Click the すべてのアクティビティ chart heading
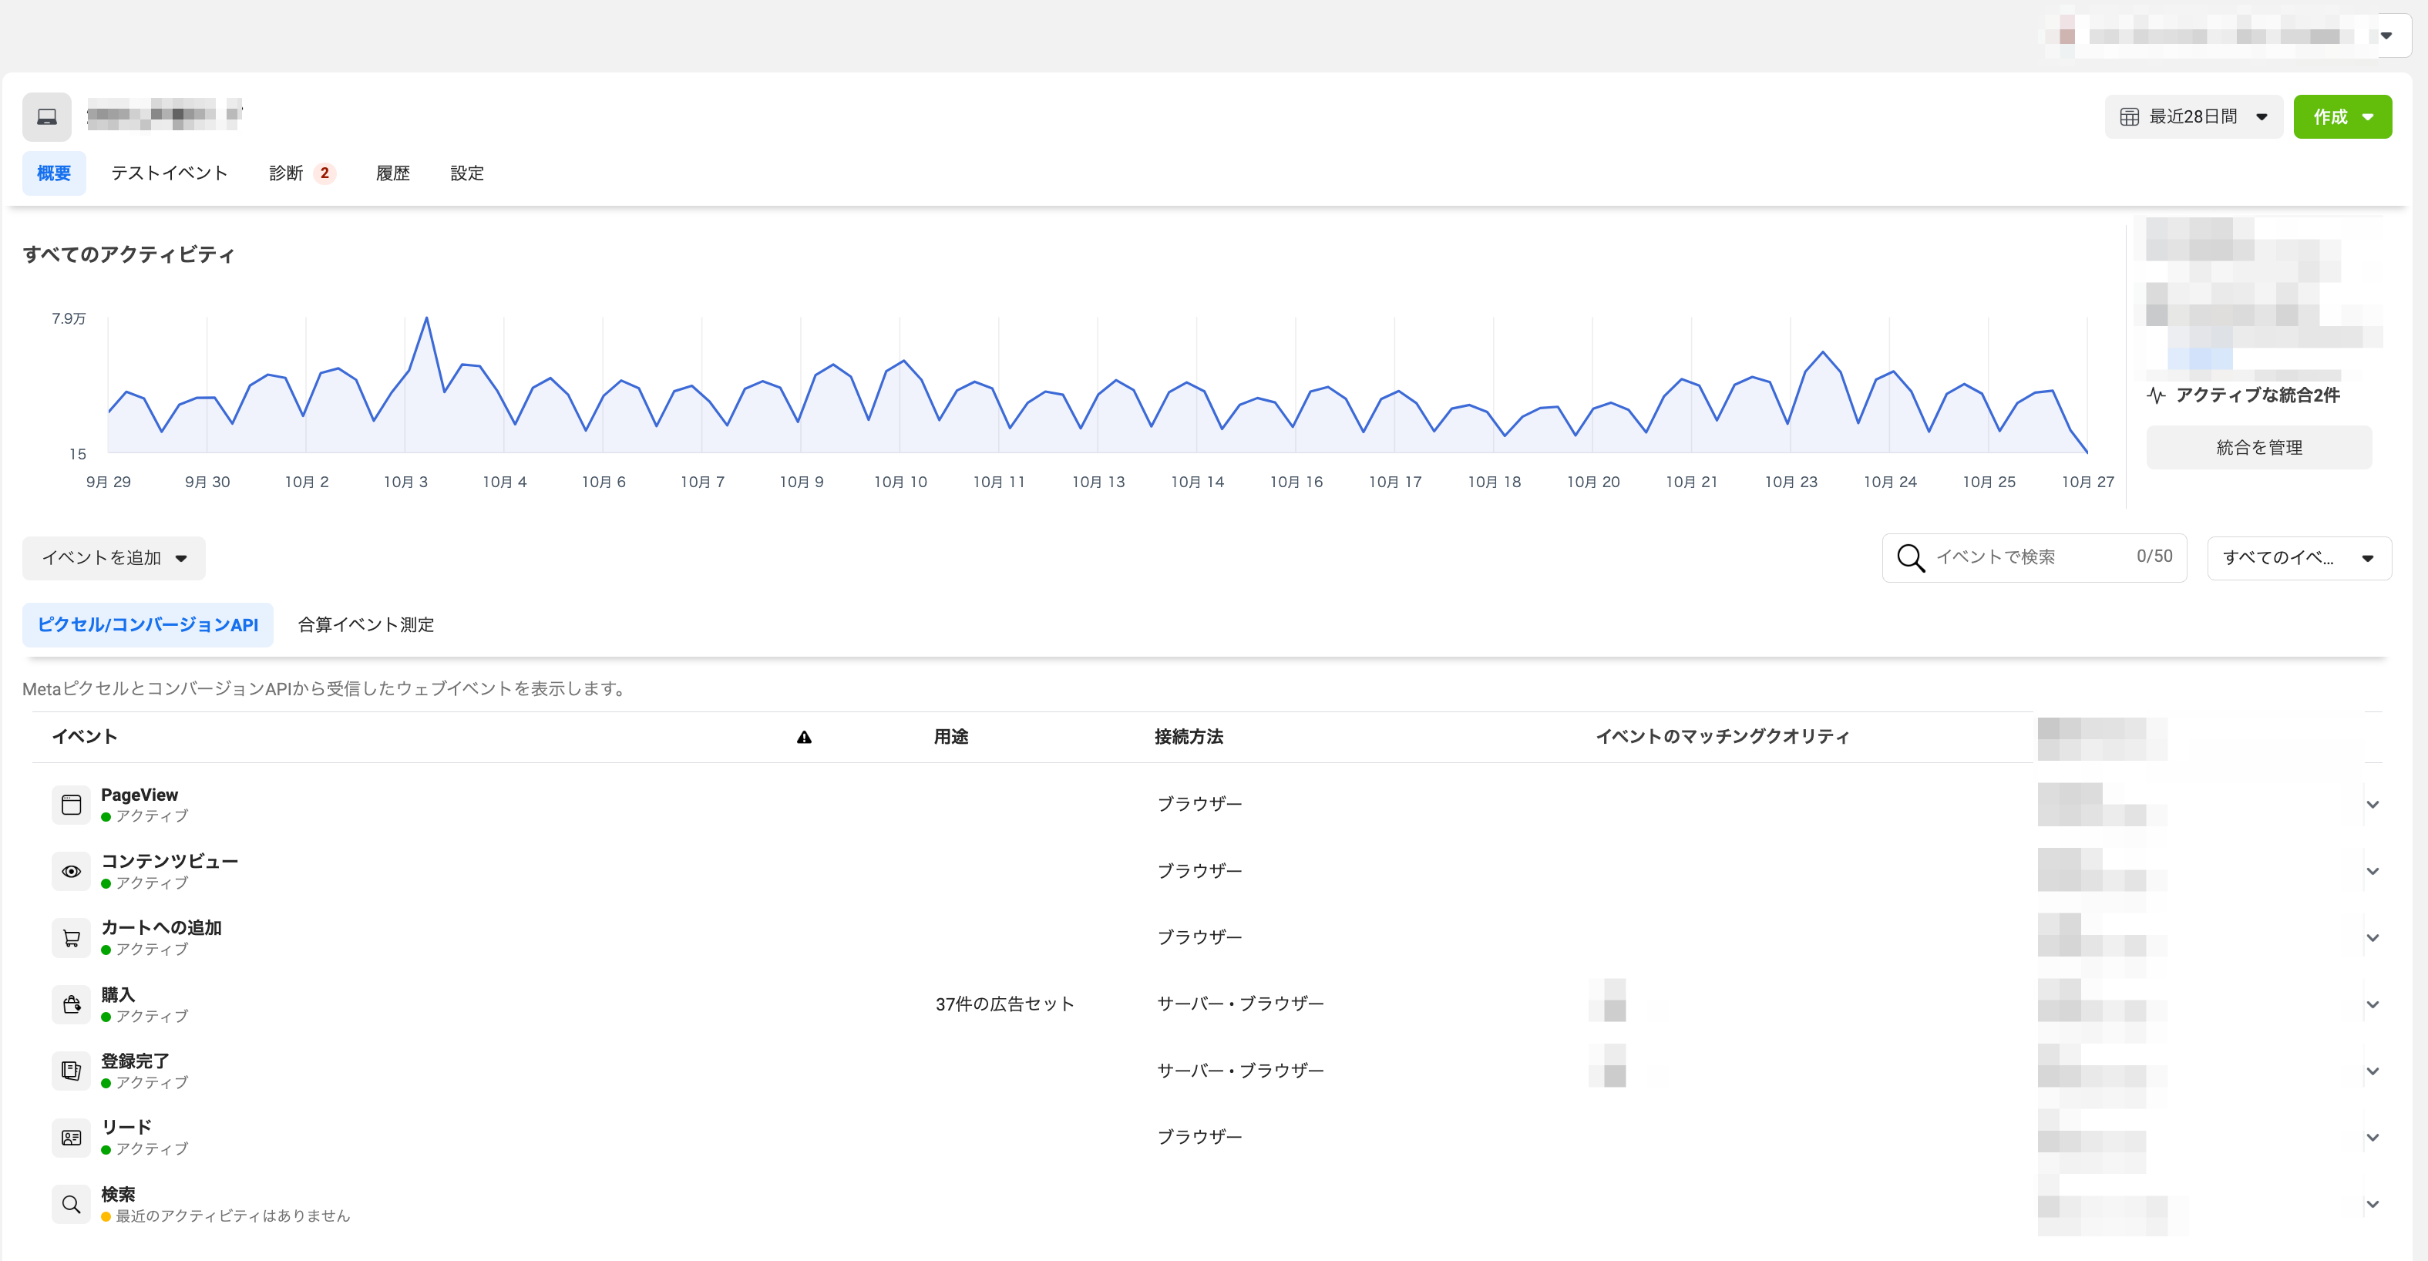 coord(128,254)
